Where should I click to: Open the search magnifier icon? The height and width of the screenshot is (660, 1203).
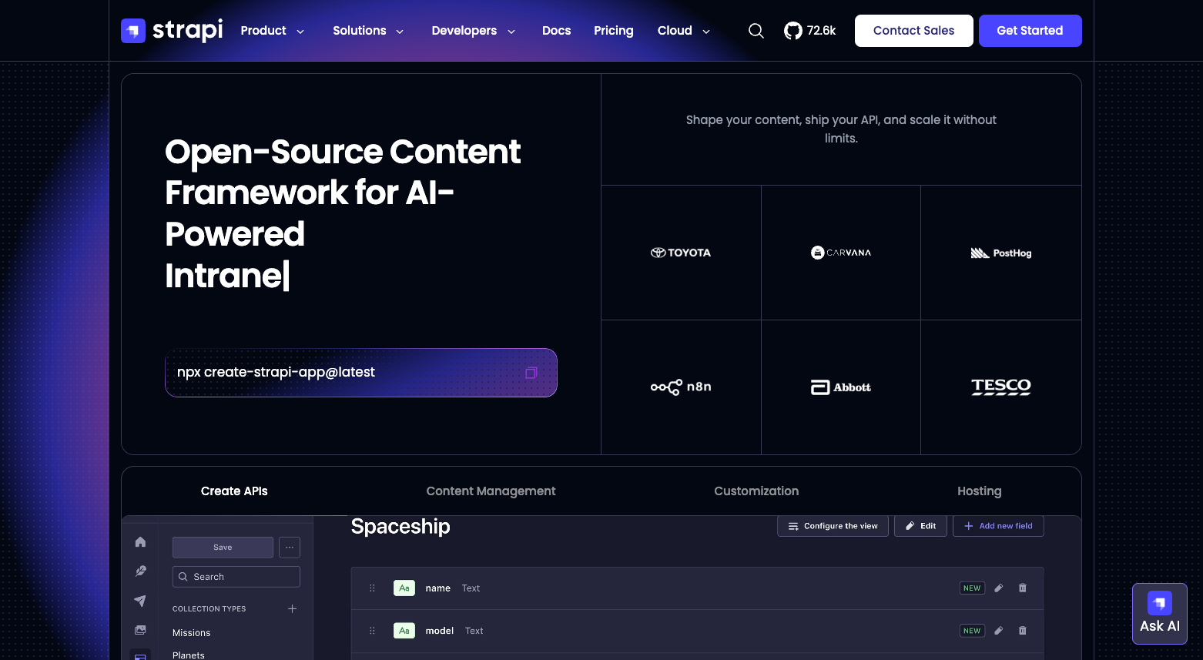point(756,31)
